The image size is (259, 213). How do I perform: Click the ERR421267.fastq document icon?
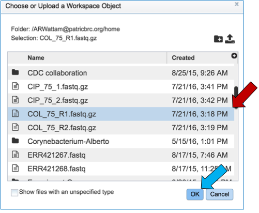[16, 155]
